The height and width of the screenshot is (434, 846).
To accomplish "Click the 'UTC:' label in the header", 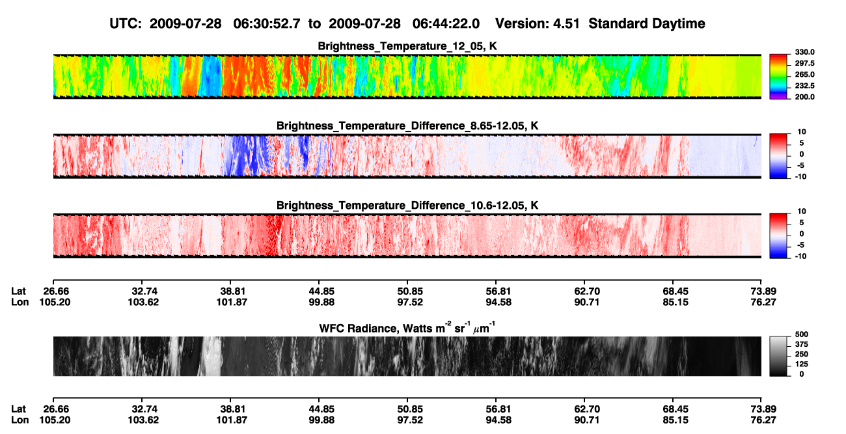I will (126, 23).
